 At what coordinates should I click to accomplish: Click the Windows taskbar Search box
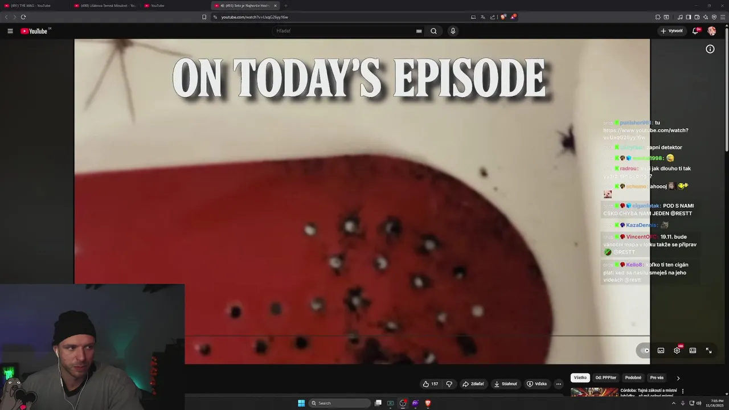(339, 403)
